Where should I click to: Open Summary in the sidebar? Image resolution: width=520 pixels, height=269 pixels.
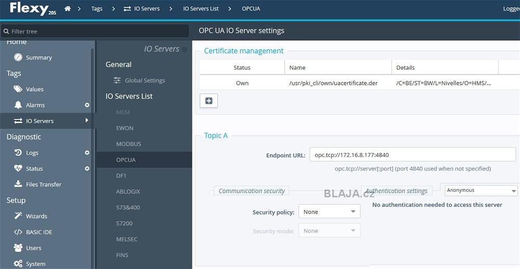[39, 57]
